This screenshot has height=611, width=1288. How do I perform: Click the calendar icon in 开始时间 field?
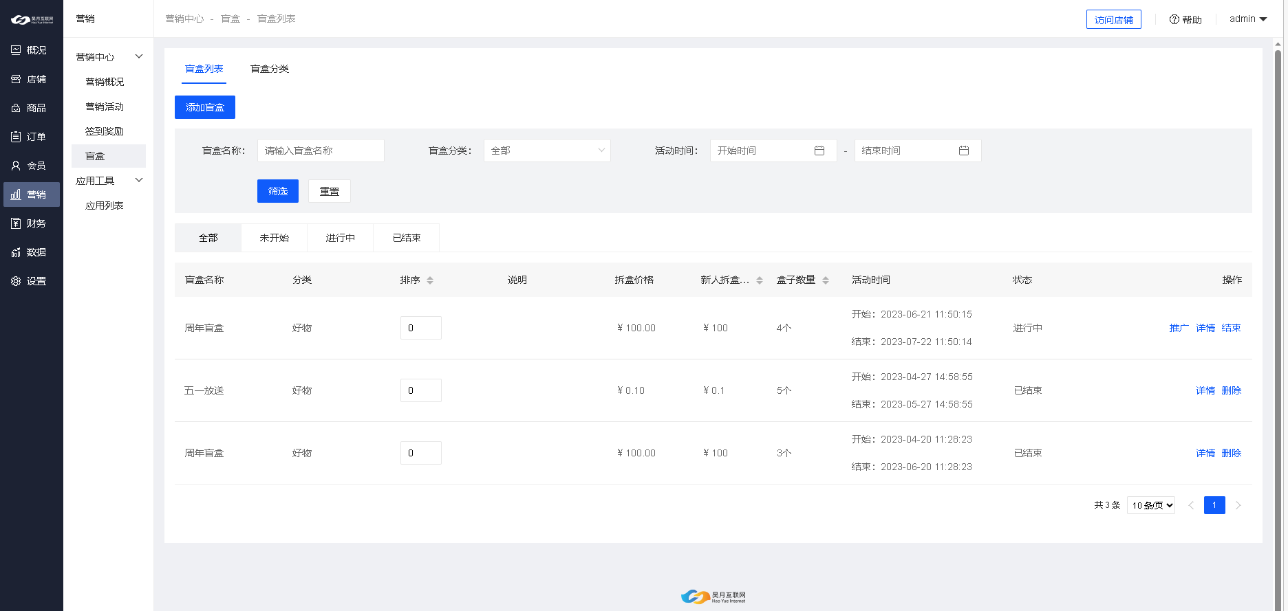(819, 151)
